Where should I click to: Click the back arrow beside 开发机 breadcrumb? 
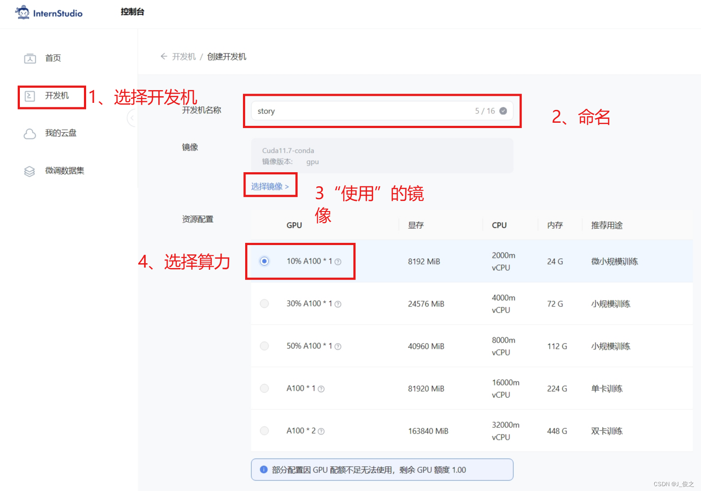(164, 57)
